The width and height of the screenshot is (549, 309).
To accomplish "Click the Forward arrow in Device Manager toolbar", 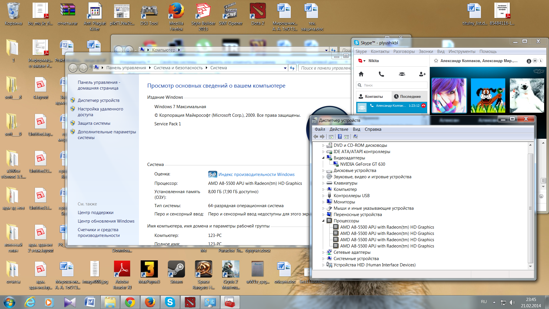I will (x=322, y=137).
